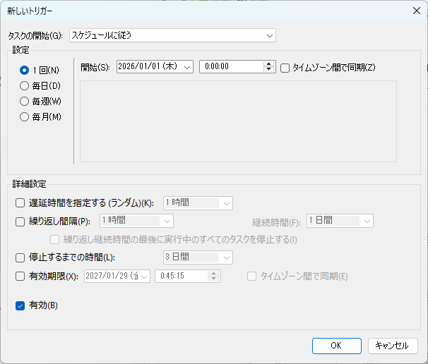Click the キャンセル button
This screenshot has width=428, height=364.
tap(393, 346)
